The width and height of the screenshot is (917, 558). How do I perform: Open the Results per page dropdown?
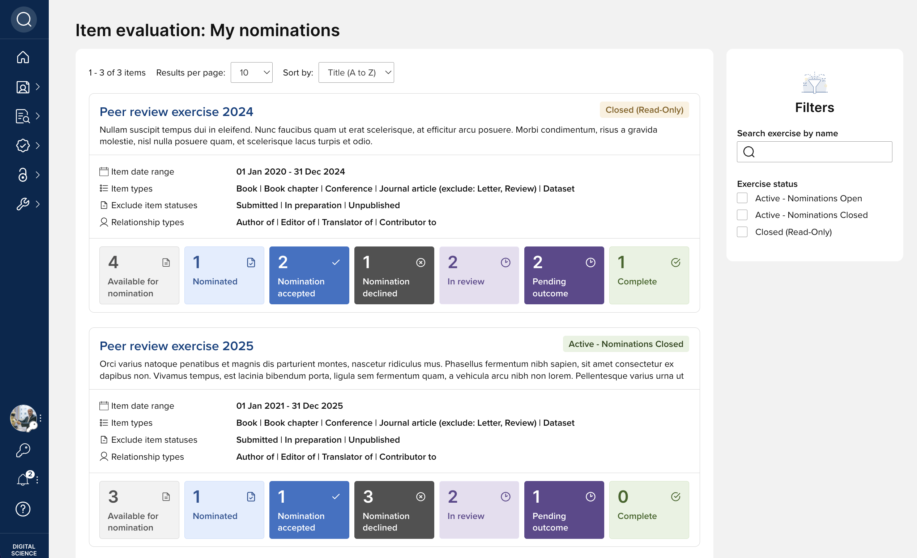click(252, 73)
